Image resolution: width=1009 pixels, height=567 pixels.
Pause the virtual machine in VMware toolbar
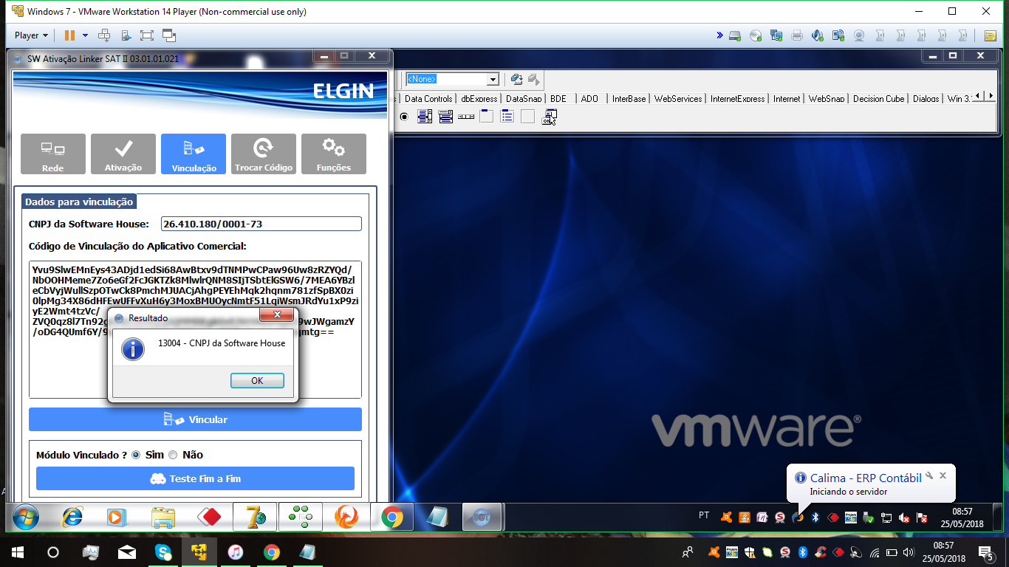(x=69, y=35)
